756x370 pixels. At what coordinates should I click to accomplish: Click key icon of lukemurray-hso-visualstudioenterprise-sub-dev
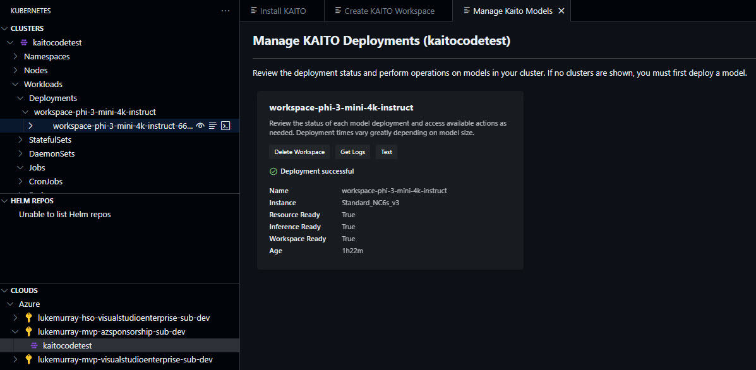[x=29, y=318]
